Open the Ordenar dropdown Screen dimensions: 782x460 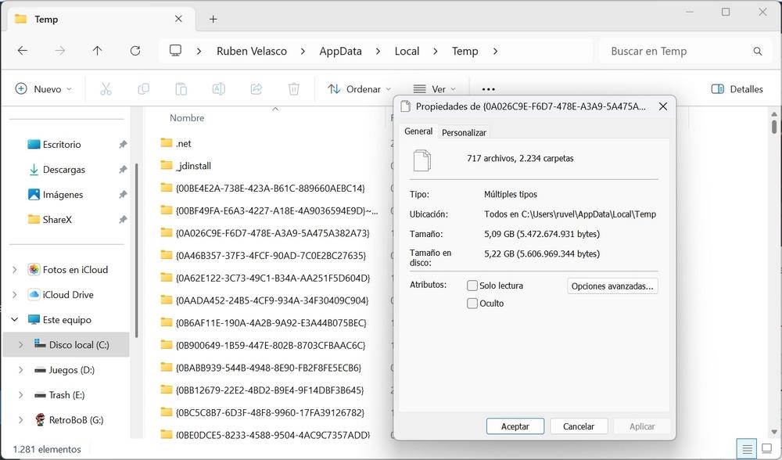[x=359, y=89]
